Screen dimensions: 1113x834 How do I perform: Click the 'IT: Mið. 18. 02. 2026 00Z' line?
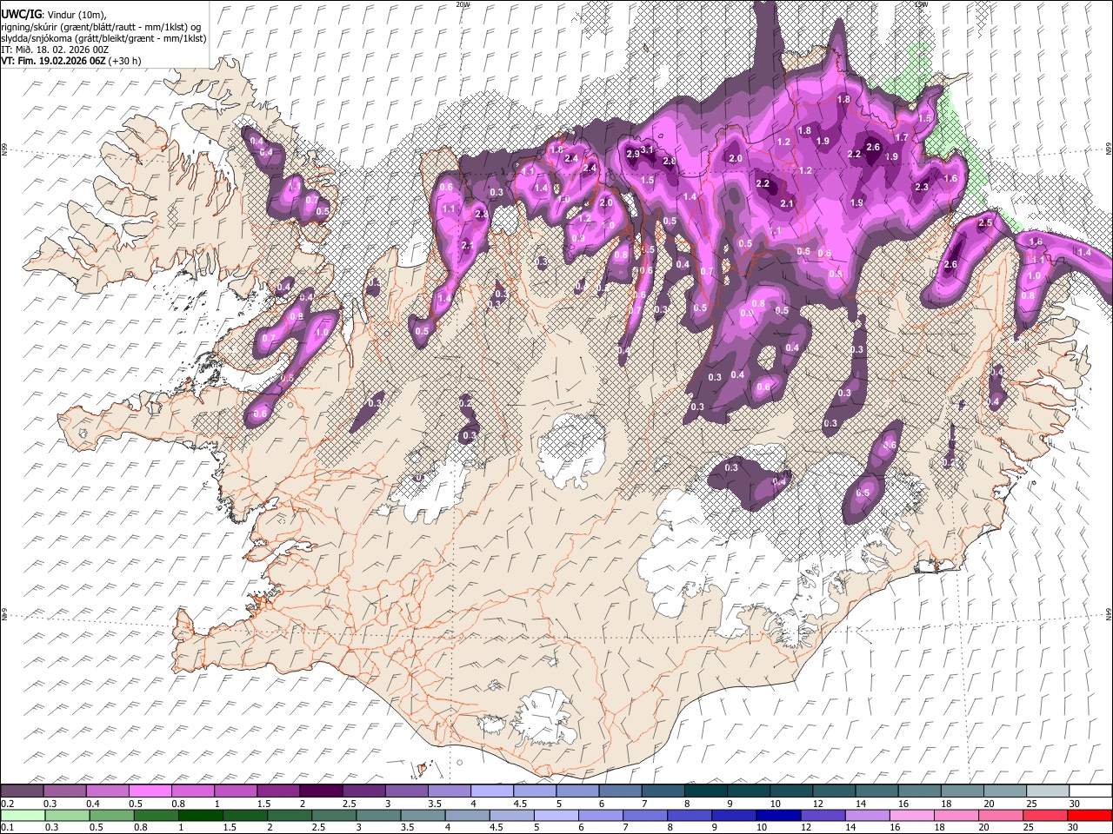55,50
